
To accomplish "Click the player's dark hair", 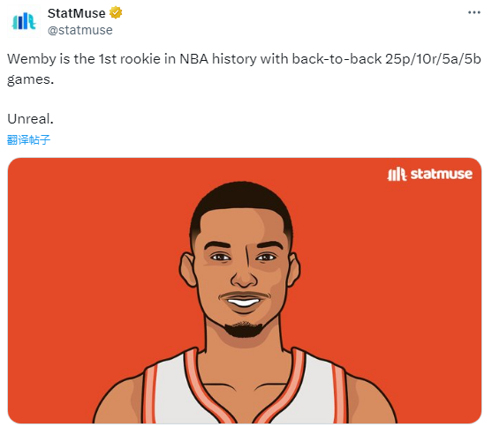I will [x=241, y=200].
